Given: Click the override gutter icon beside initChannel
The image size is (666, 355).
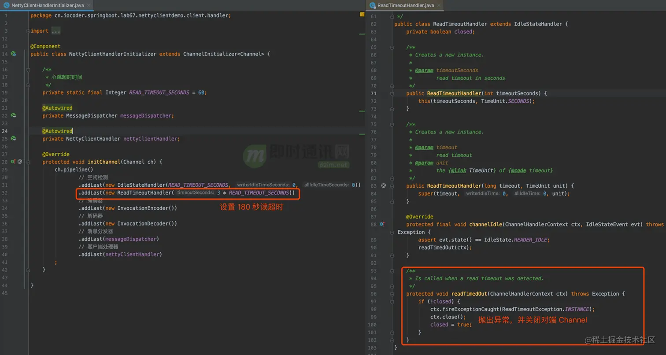Looking at the screenshot, I should click(x=13, y=162).
